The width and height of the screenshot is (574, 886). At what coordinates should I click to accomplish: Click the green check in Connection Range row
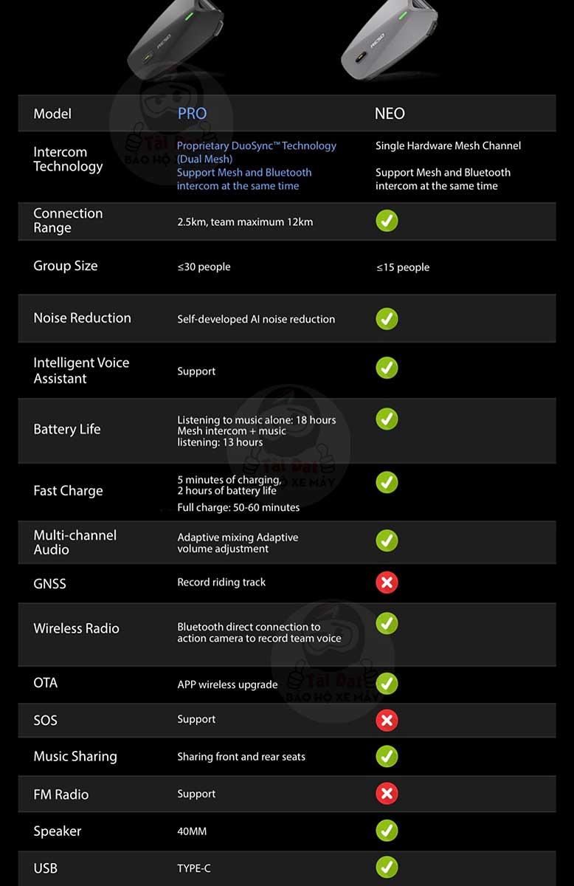(387, 221)
